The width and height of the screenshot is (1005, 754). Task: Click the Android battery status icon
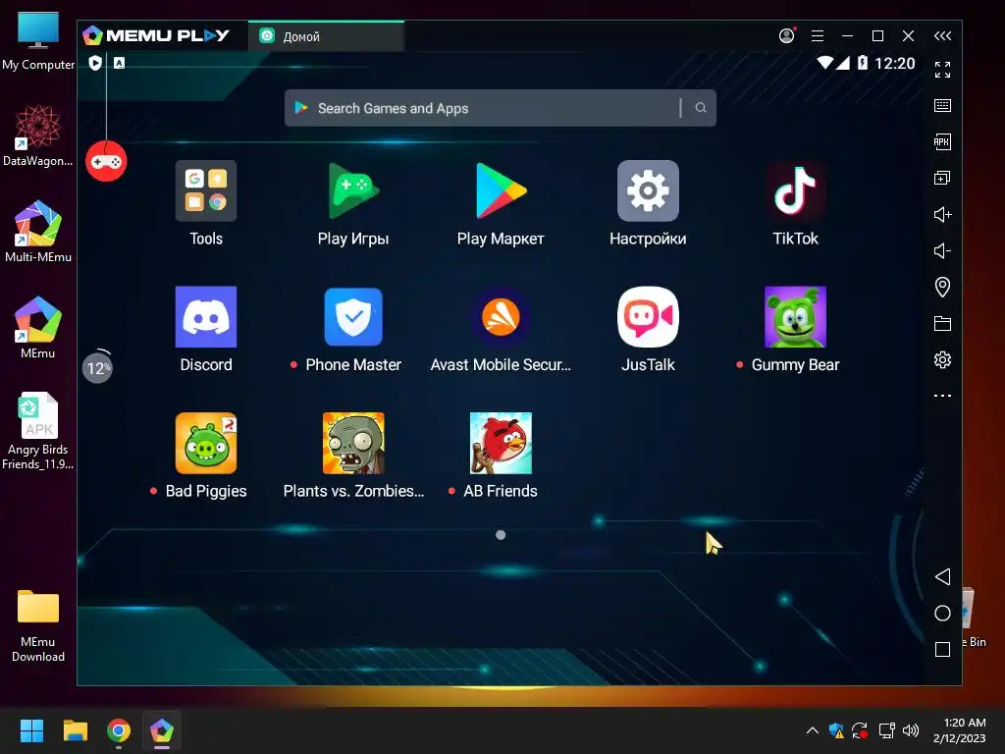pos(863,63)
